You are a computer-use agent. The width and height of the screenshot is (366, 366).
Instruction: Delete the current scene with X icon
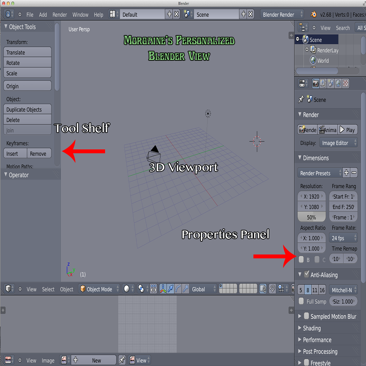click(x=251, y=14)
